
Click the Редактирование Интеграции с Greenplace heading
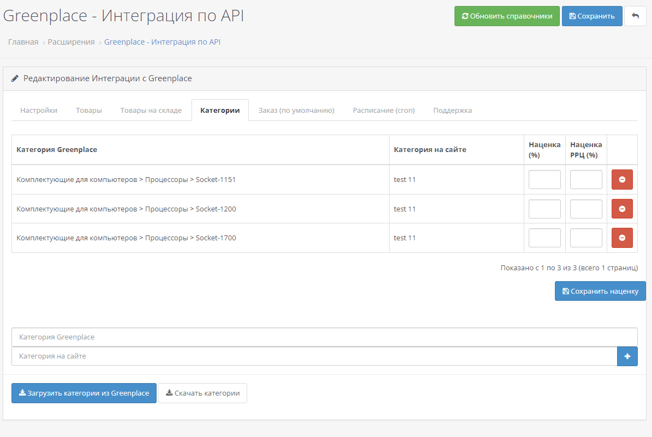point(107,78)
